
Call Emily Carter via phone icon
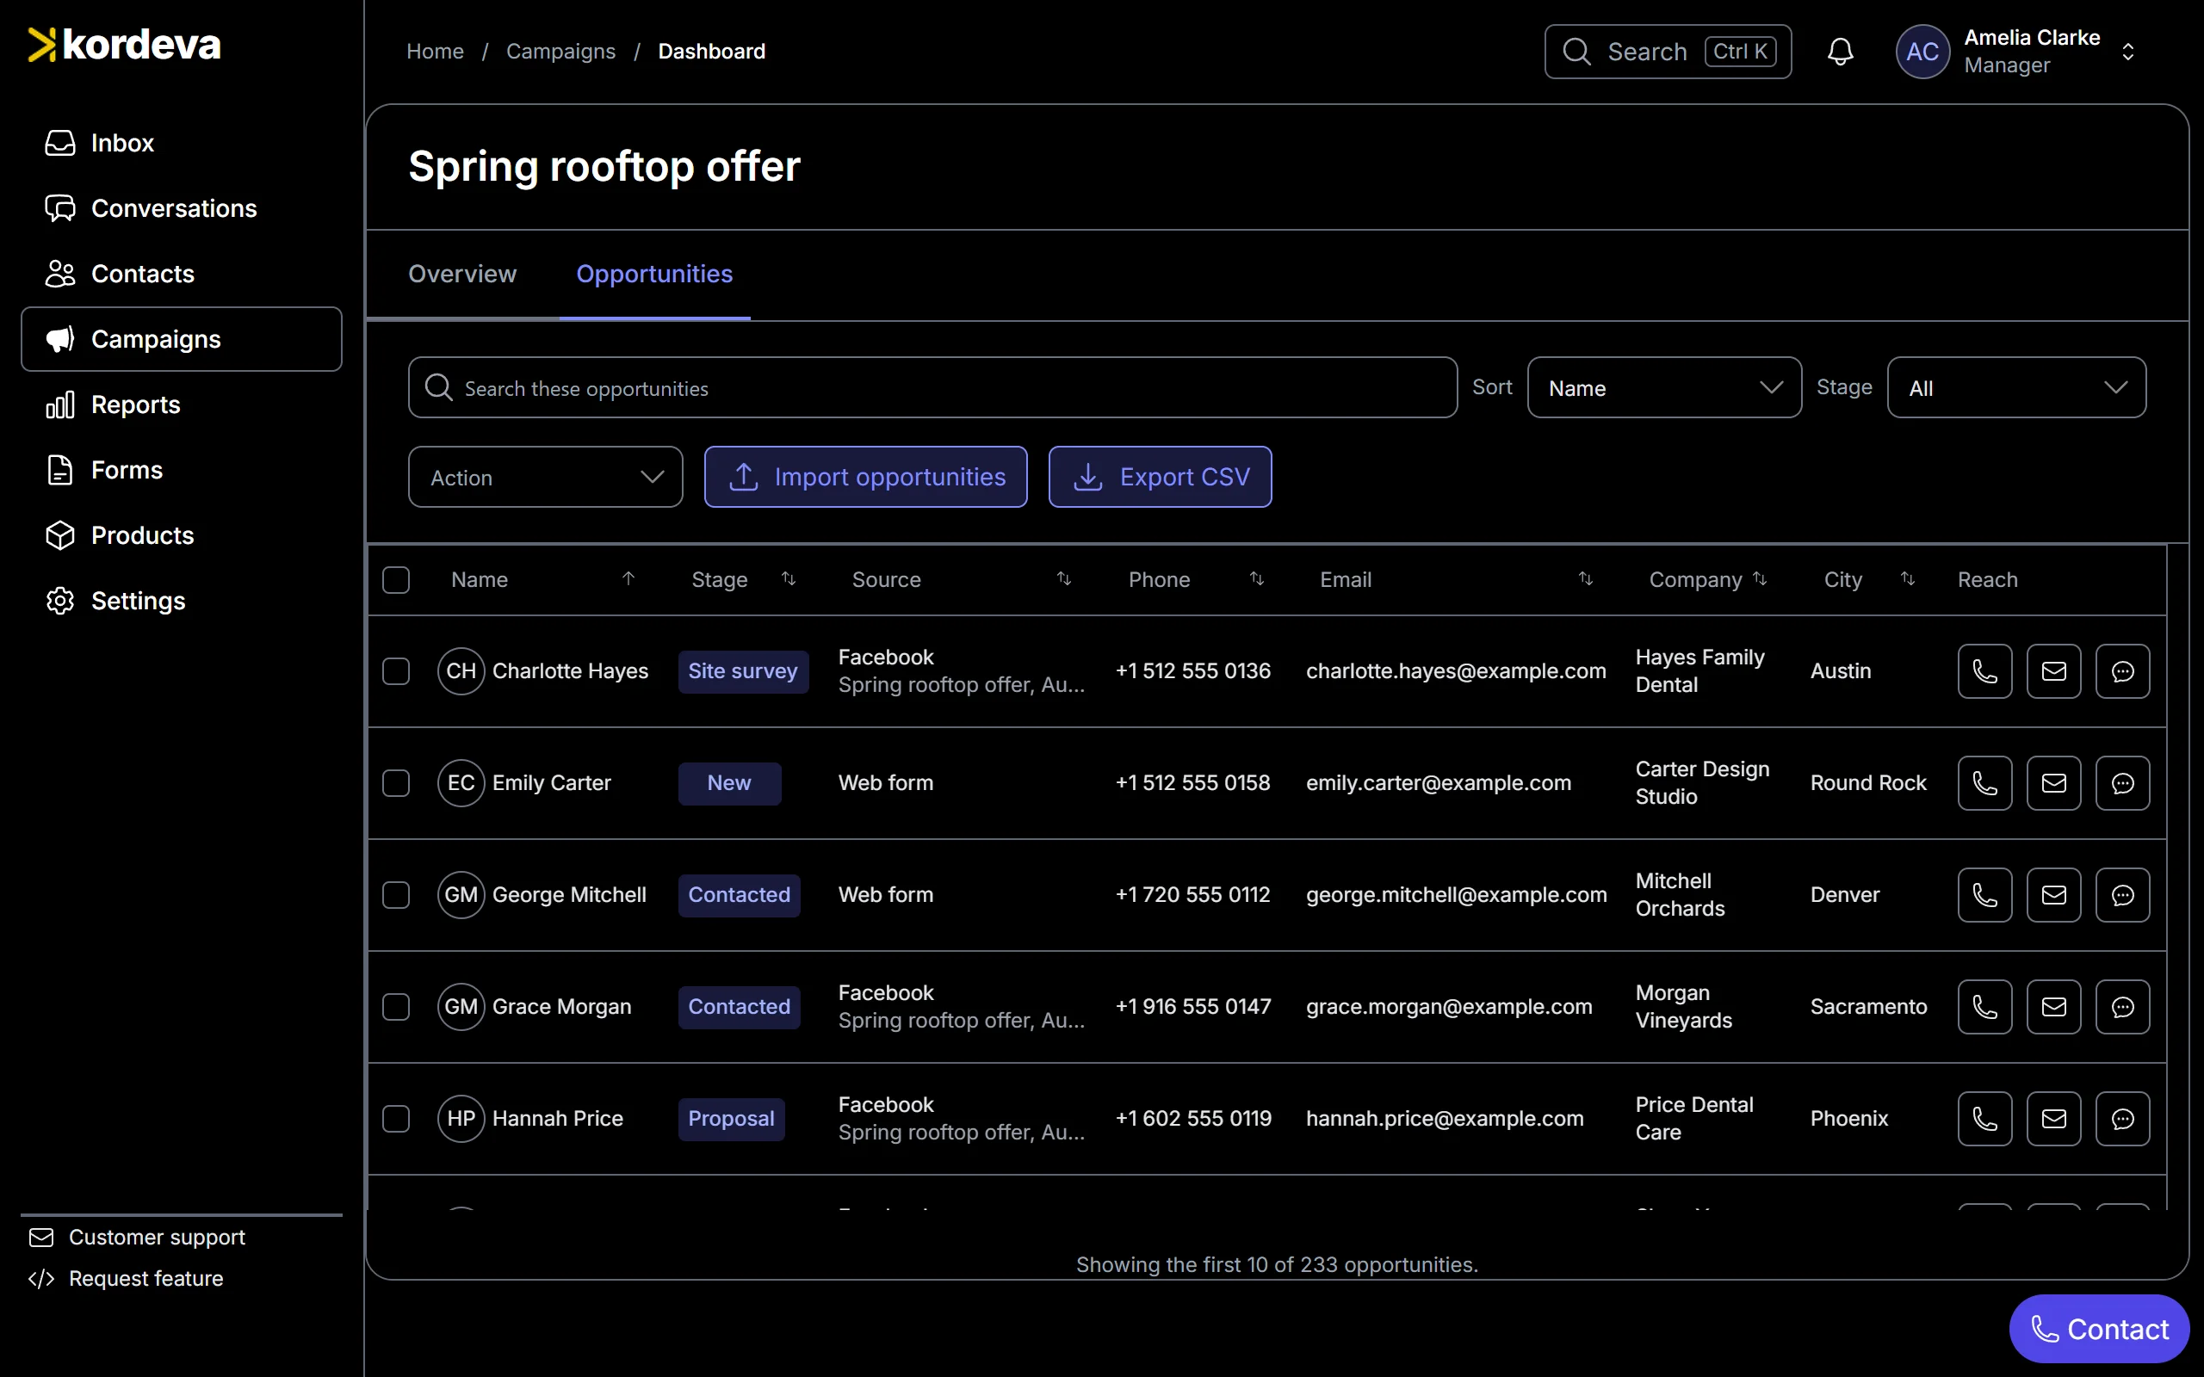1984,783
